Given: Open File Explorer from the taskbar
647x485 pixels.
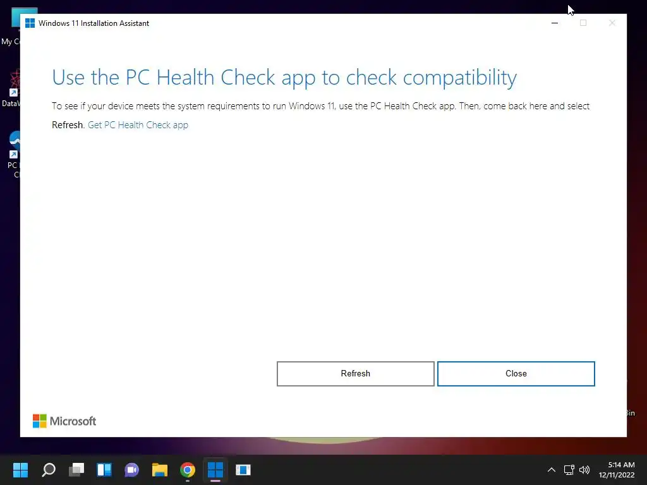Looking at the screenshot, I should (x=160, y=470).
